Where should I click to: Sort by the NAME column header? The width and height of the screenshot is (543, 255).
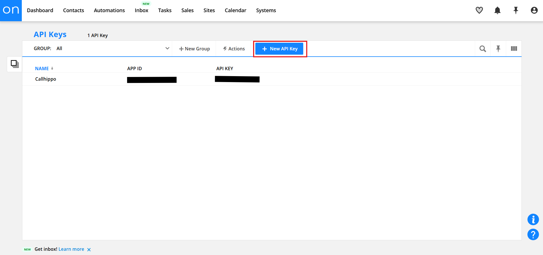[42, 68]
